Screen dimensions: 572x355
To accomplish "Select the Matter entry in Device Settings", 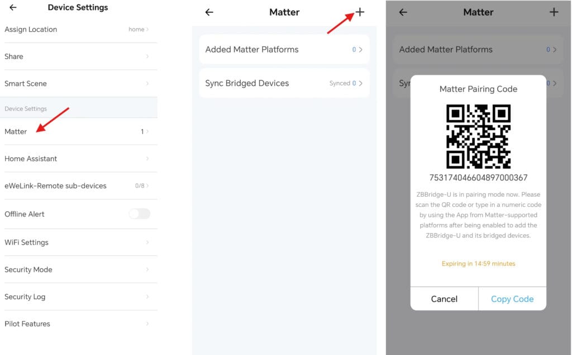I will (x=78, y=131).
